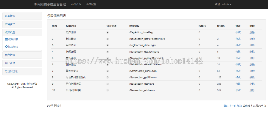Click 删除 for /NewsAction_addNews row
This screenshot has width=268, height=120.
click(x=252, y=90)
